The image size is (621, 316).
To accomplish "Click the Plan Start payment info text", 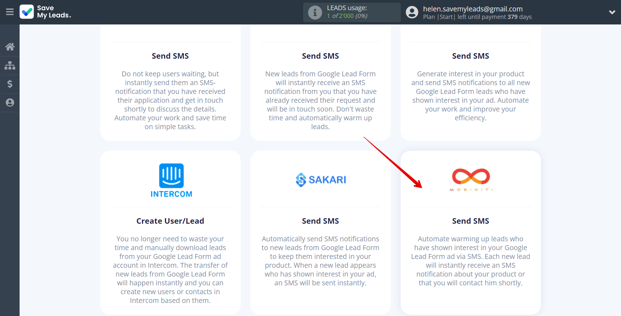I will click(x=477, y=17).
